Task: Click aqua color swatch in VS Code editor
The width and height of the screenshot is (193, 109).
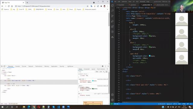Action: tap(150, 56)
